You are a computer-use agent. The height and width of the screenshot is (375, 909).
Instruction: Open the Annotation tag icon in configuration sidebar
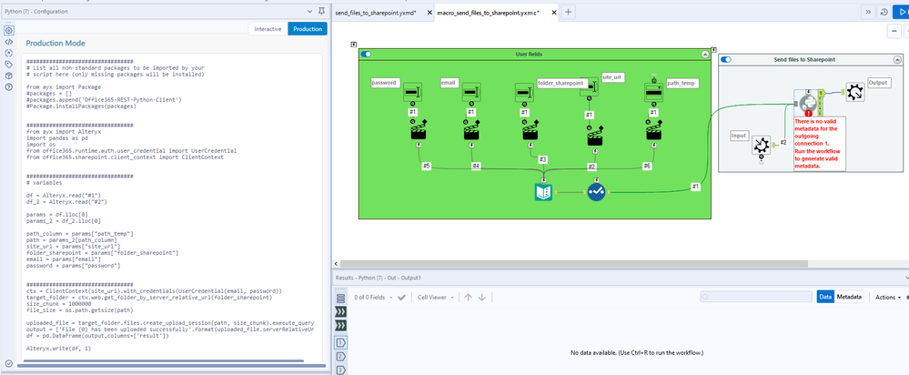(9, 65)
